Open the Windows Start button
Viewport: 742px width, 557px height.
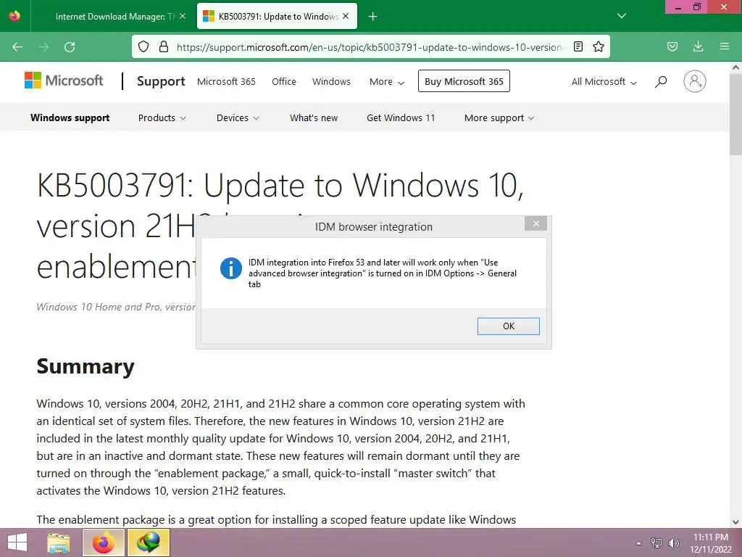click(x=17, y=542)
